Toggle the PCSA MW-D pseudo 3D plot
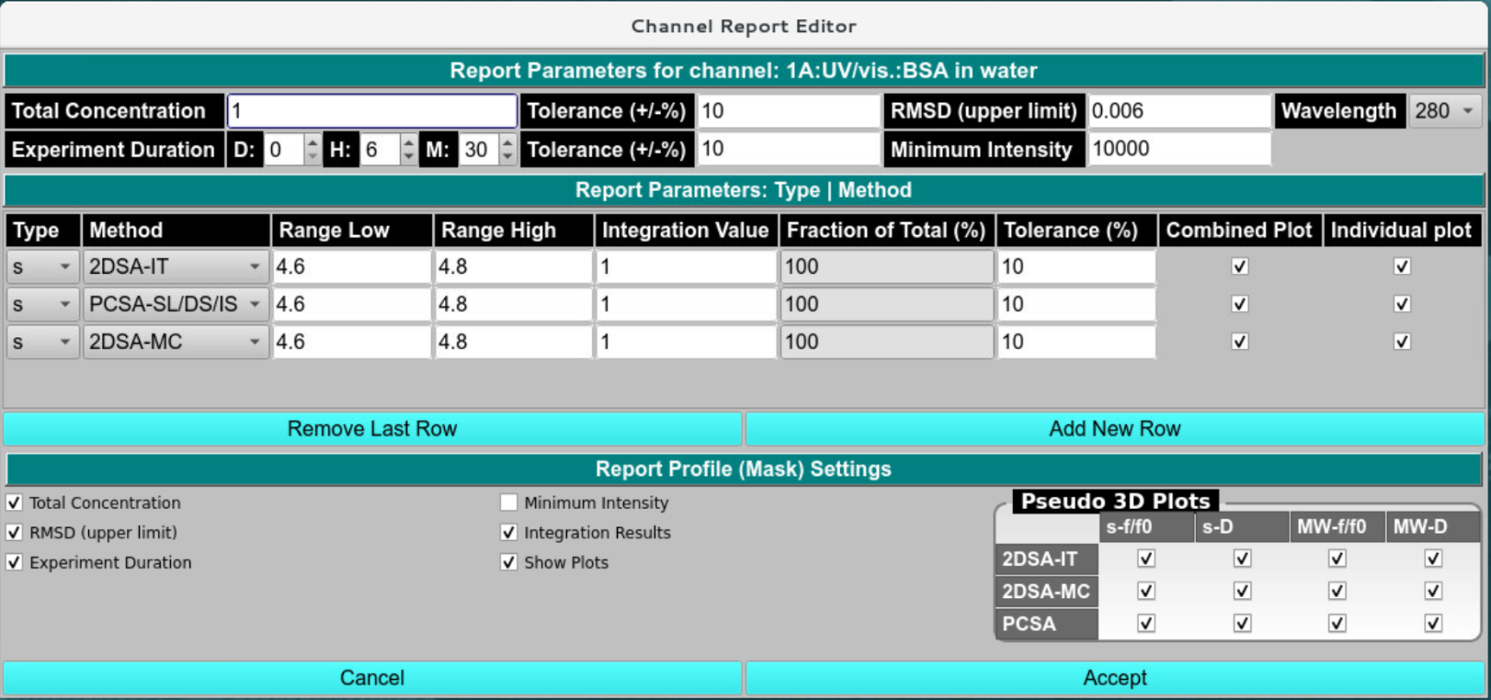This screenshot has height=700, width=1491. [x=1432, y=624]
